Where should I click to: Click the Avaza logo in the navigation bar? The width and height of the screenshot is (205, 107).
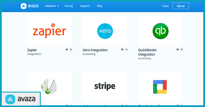click(30, 6)
